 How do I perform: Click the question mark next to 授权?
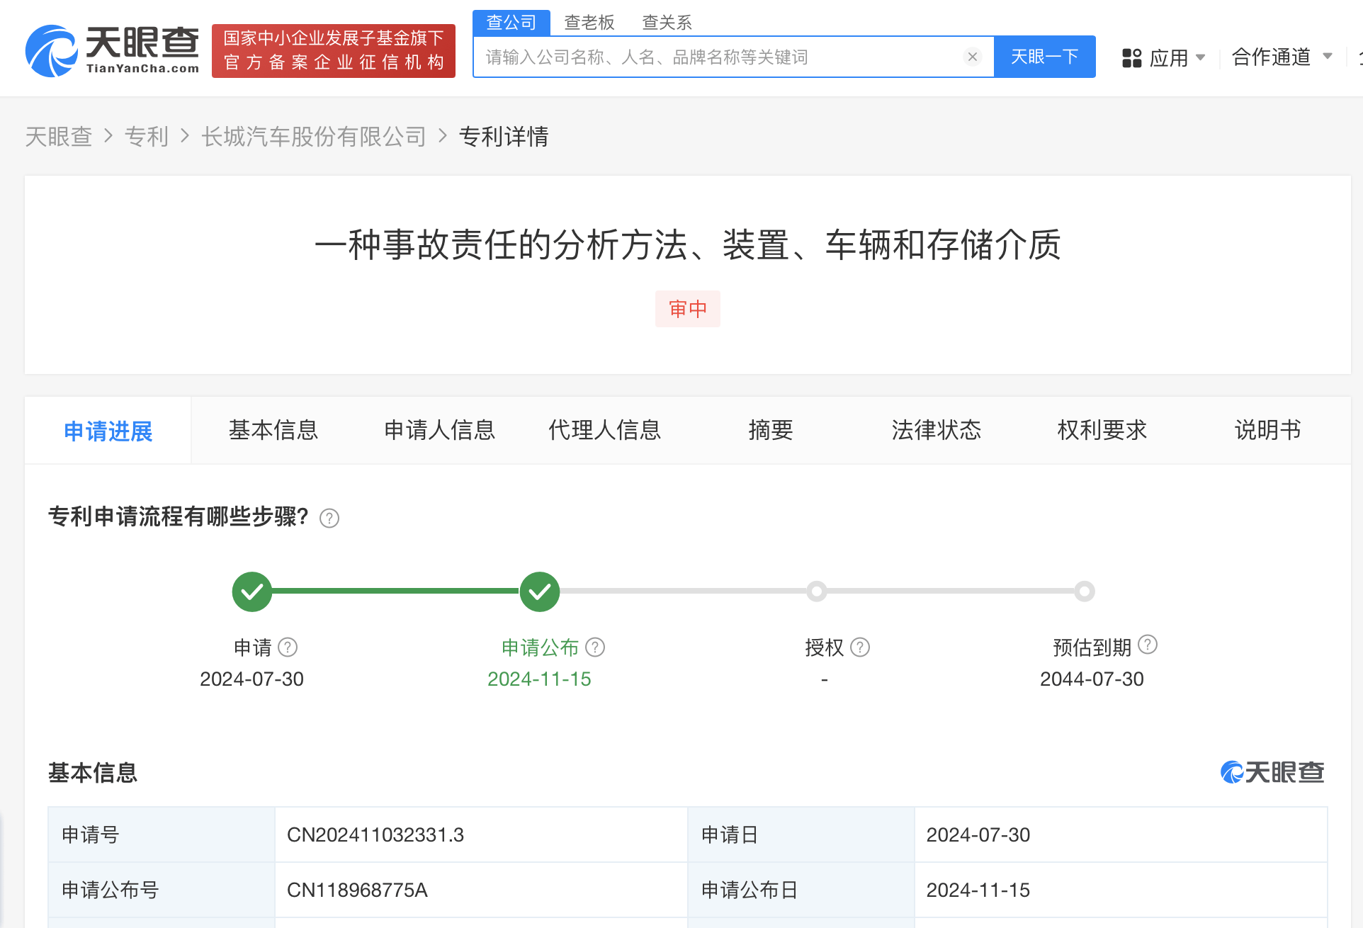pyautogui.click(x=860, y=647)
